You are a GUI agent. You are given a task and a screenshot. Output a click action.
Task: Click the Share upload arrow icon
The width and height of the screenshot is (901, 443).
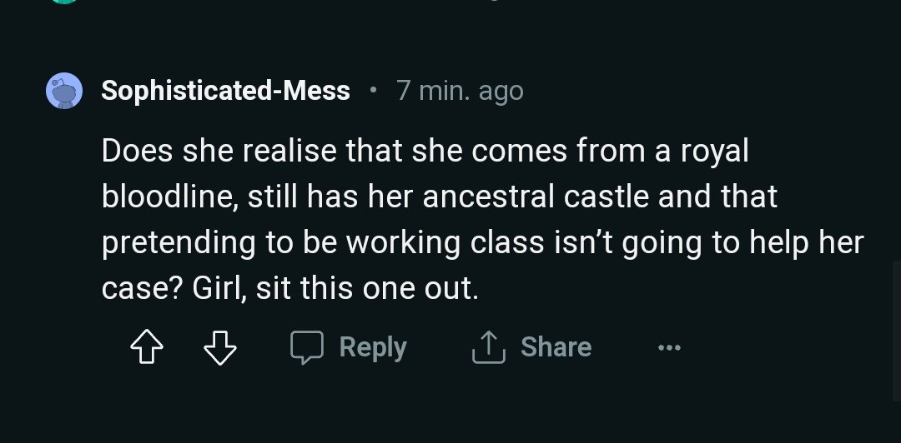489,347
